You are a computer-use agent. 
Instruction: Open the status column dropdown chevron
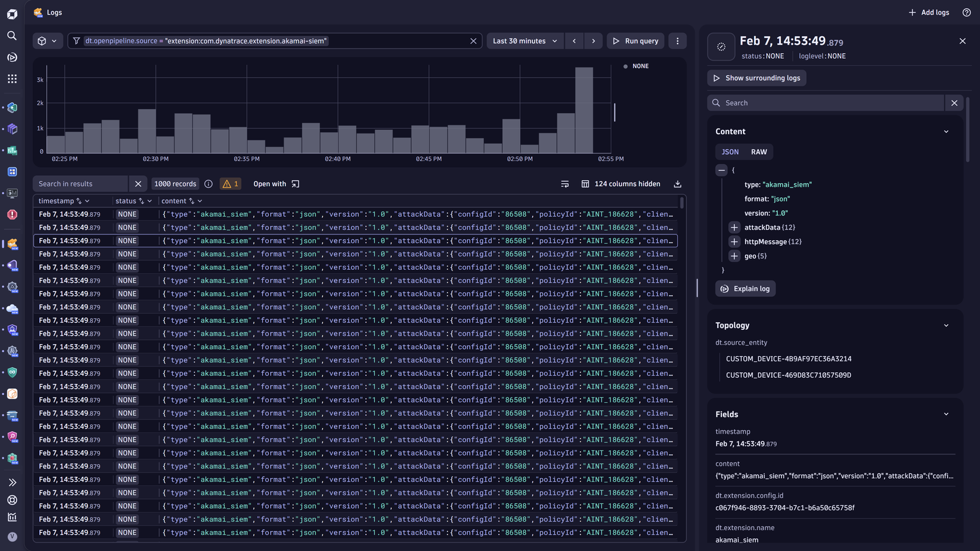tap(149, 201)
